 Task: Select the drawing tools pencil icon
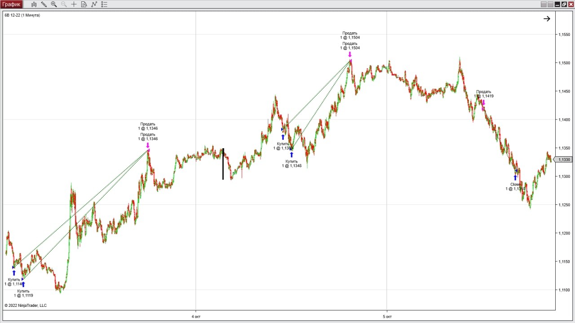coord(44,4)
